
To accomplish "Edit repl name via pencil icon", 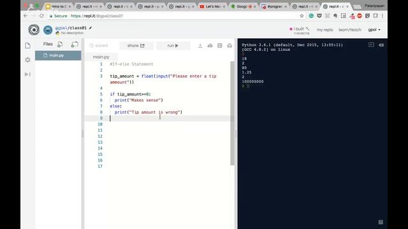I will [x=91, y=28].
